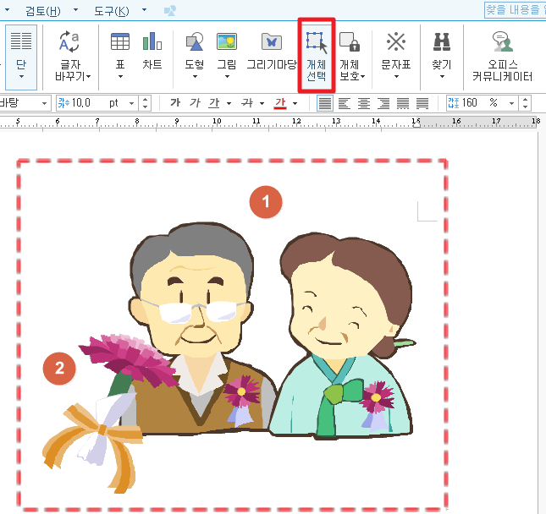Expand 개체 보호 dropdown arrow
Screen dimensions: 546x514
click(x=362, y=77)
